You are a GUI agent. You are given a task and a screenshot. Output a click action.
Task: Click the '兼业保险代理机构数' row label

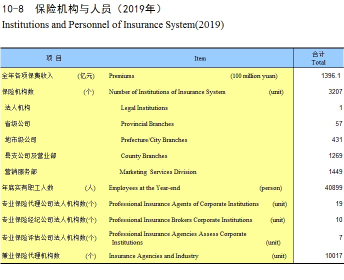(x=30, y=256)
